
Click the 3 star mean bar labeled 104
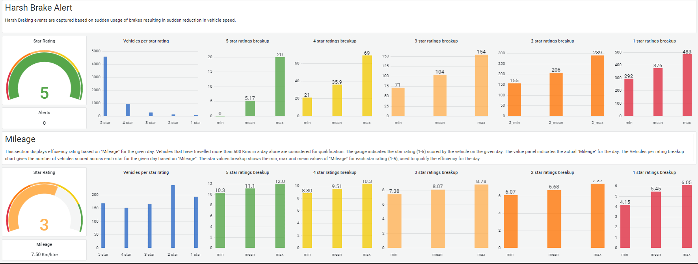pos(440,96)
